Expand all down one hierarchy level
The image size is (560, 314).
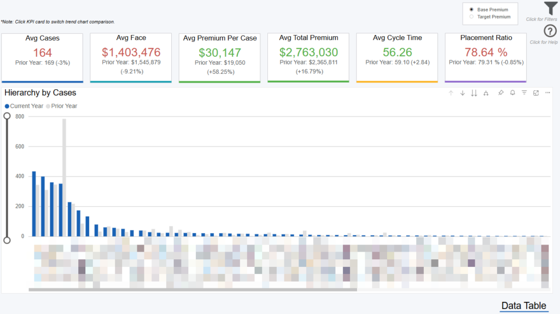click(x=486, y=93)
